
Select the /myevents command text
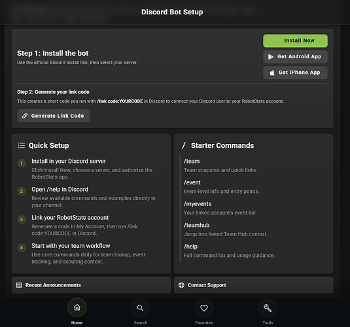coord(198,204)
